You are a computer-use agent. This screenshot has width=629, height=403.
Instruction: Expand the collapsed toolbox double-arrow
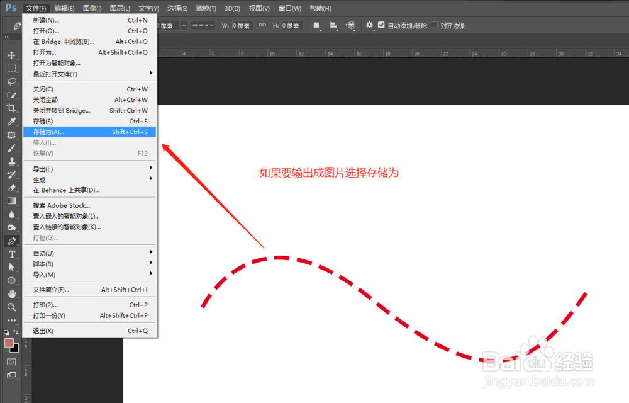click(7, 37)
